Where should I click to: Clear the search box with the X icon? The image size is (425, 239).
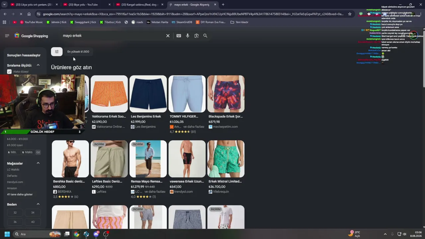[x=168, y=36]
